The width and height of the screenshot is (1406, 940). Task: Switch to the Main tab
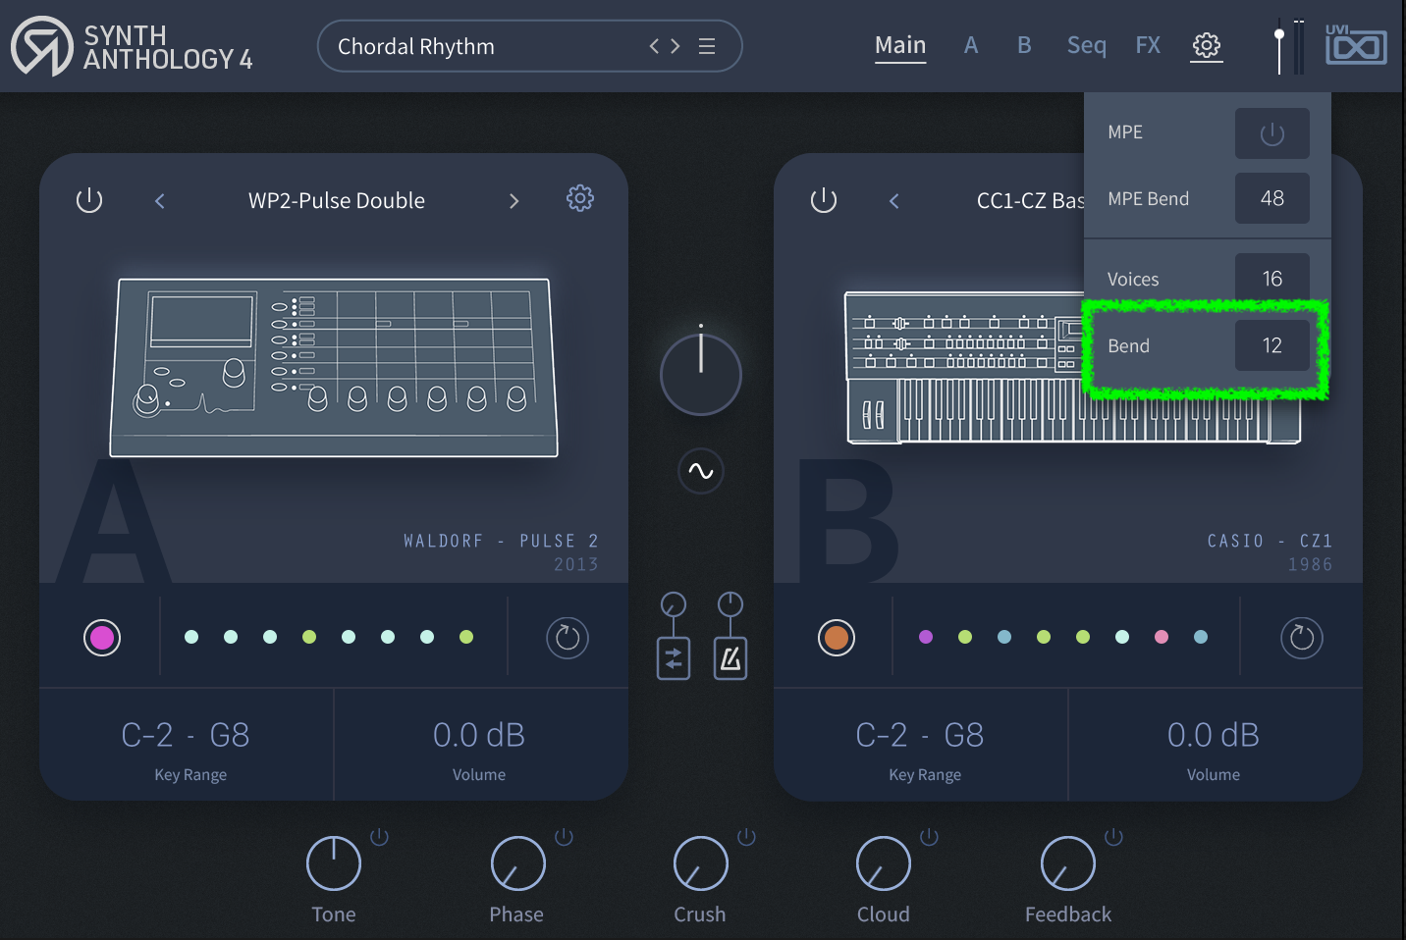pyautogui.click(x=900, y=45)
